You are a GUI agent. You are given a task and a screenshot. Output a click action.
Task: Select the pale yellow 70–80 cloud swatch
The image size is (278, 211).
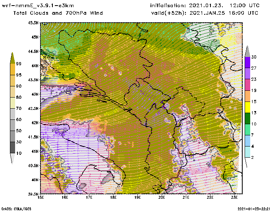[12, 103]
